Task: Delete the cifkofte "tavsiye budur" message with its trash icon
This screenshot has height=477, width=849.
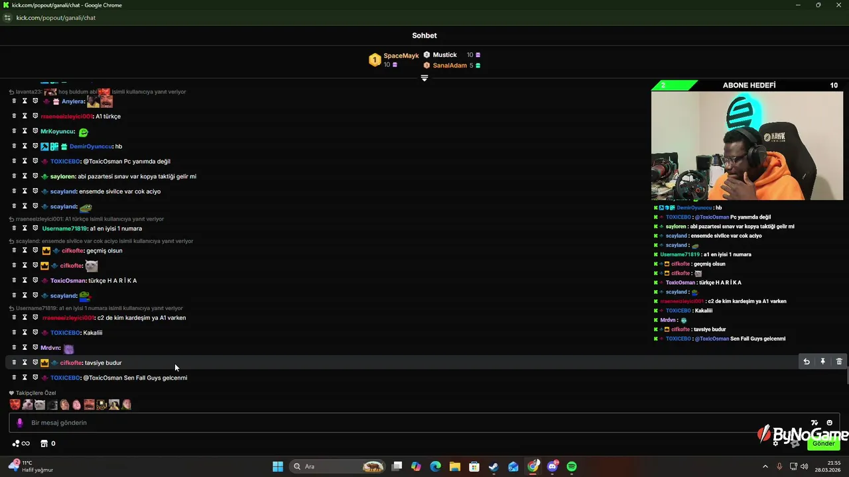Action: coord(839,362)
